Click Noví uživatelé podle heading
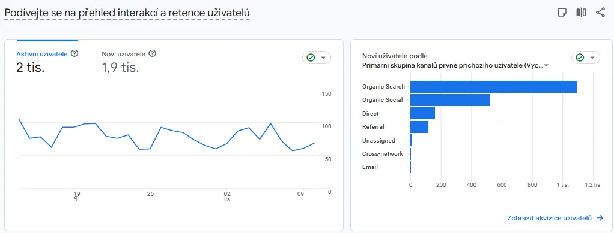Screen dimensions: 614x233 click(395, 56)
